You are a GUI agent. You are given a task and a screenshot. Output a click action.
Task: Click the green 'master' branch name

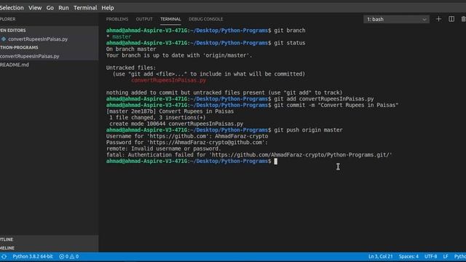click(122, 36)
